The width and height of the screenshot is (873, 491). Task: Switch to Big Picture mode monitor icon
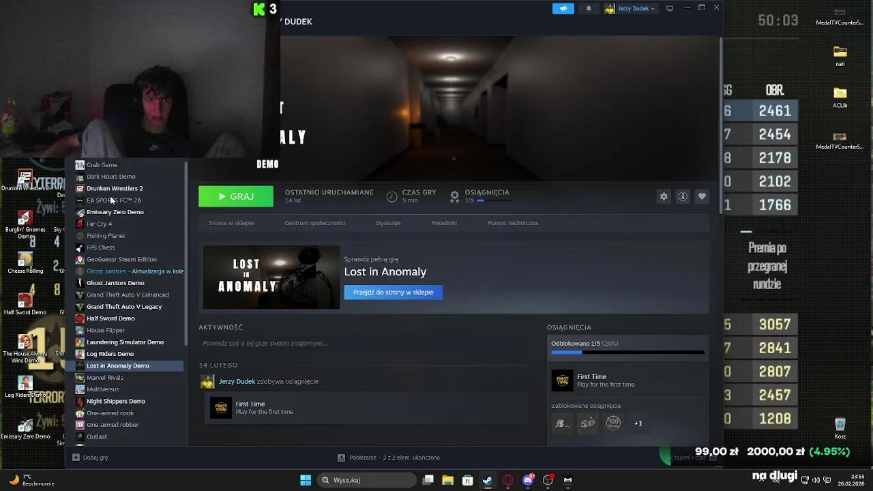[670, 8]
